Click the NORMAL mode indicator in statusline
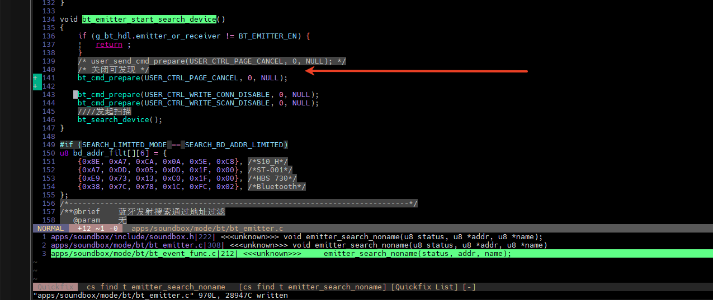Viewport: 713px width, 300px height. click(x=50, y=228)
